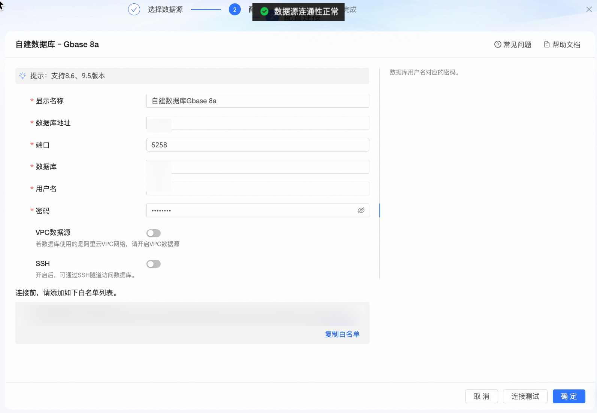The height and width of the screenshot is (413, 597).
Task: Click the question mark icon for 常见问题
Action: pos(498,45)
